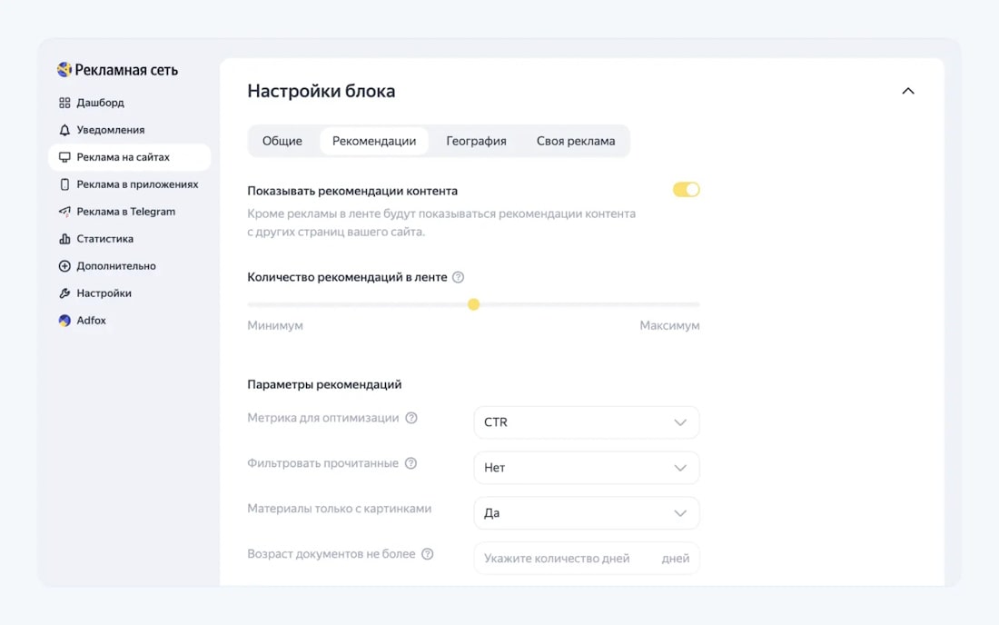Viewport: 999px width, 625px height.
Task: Select the Реклама в приложениях phone icon
Action: [64, 184]
